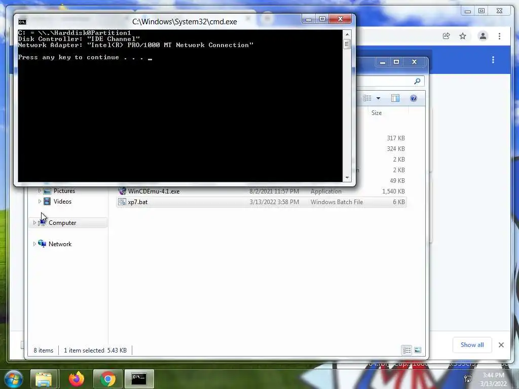Open the page's blue header kebab menu

click(493, 60)
